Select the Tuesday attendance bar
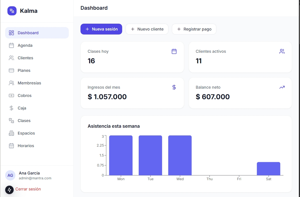Viewport: 300px width, 197px height. [150, 155]
